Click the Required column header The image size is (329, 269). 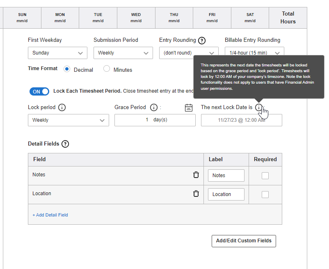(265, 160)
